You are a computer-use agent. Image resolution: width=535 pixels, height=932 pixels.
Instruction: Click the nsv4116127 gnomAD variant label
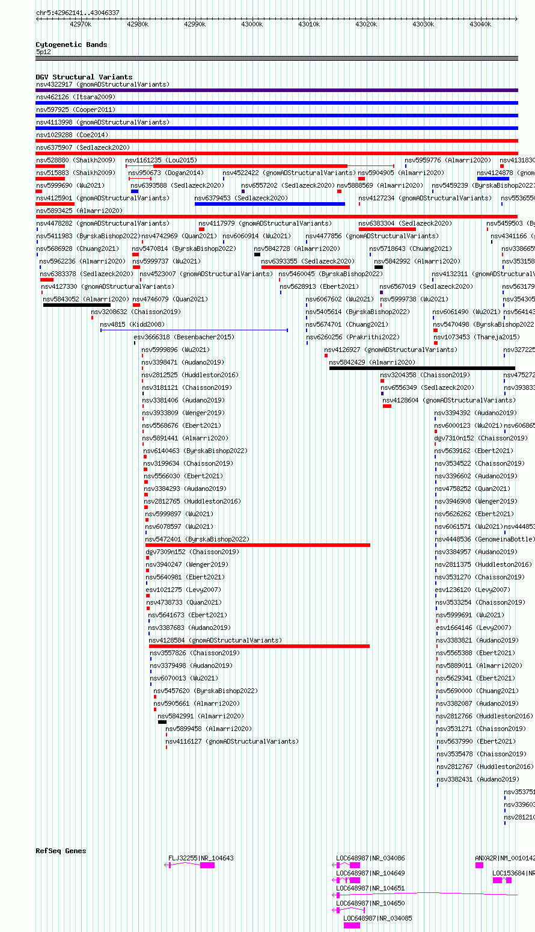[232, 741]
